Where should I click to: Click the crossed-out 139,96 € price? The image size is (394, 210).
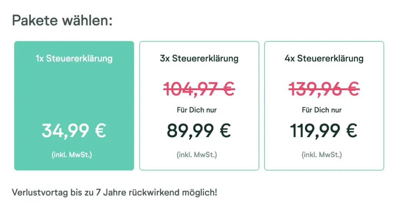(x=324, y=89)
